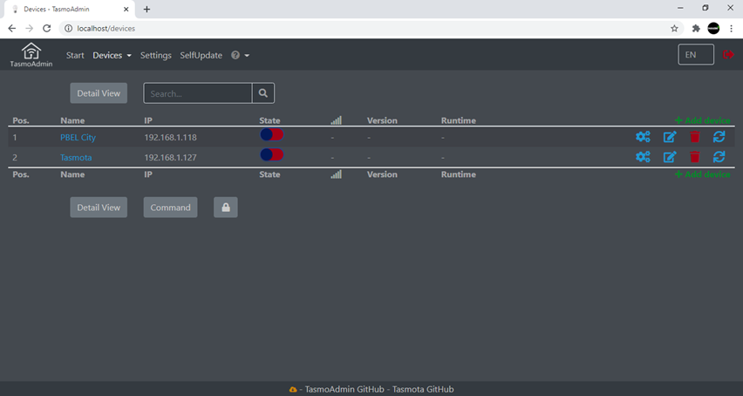743x396 pixels.
Task: Click the top Detail View button
Action: tap(99, 93)
